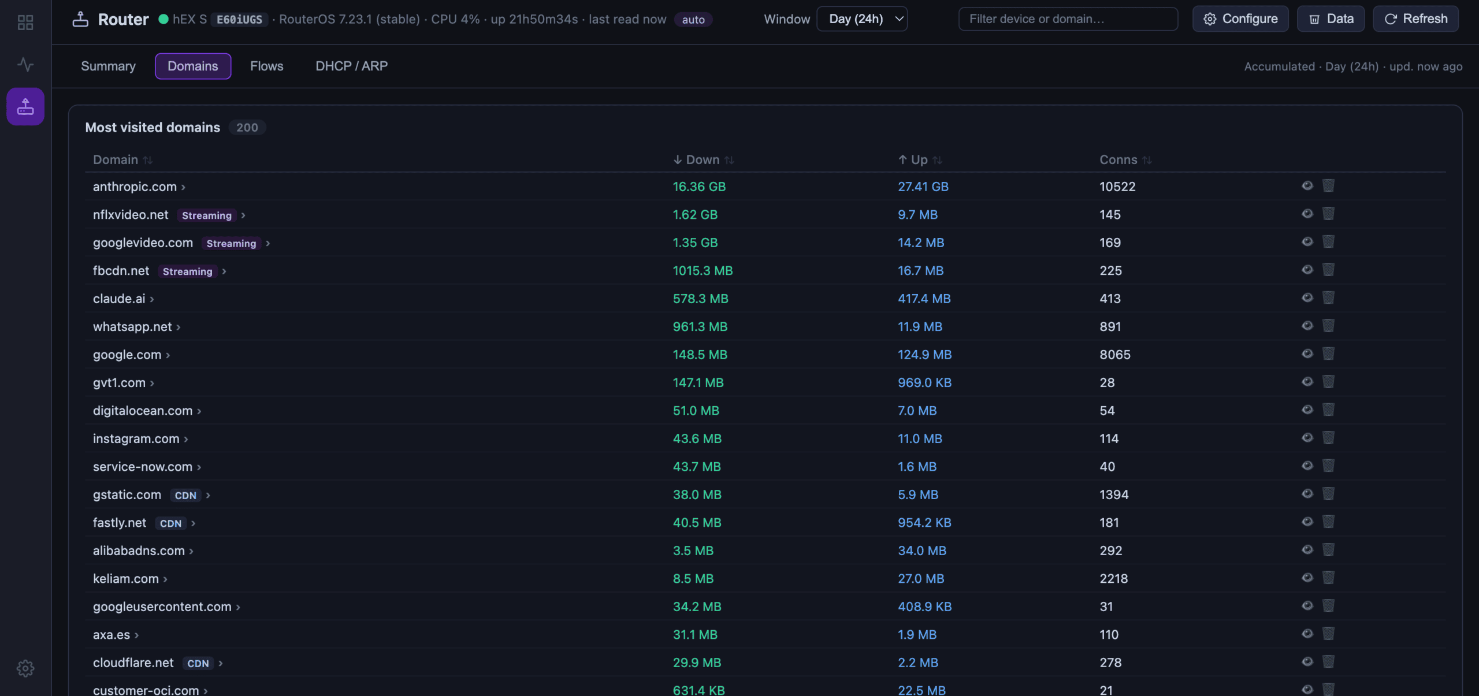Sort table by Down column header
This screenshot has width=1479, height=696.
click(x=703, y=160)
